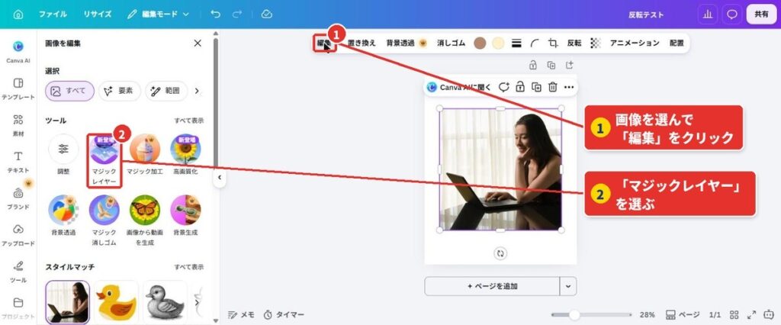Open the 背景透過 tool in the panel
Viewport: 781px width, 325px height.
(x=63, y=216)
